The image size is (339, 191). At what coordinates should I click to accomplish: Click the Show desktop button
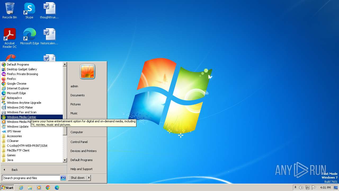pyautogui.click(x=336, y=188)
